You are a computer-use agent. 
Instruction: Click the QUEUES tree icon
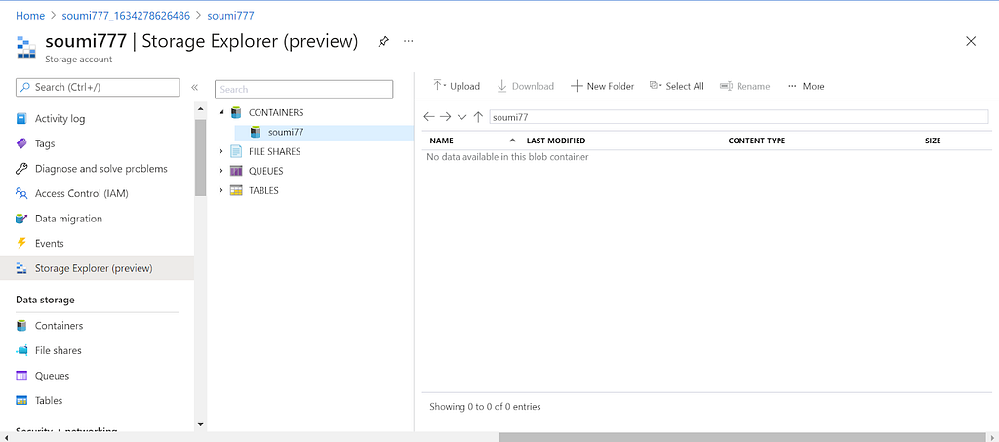click(x=236, y=171)
